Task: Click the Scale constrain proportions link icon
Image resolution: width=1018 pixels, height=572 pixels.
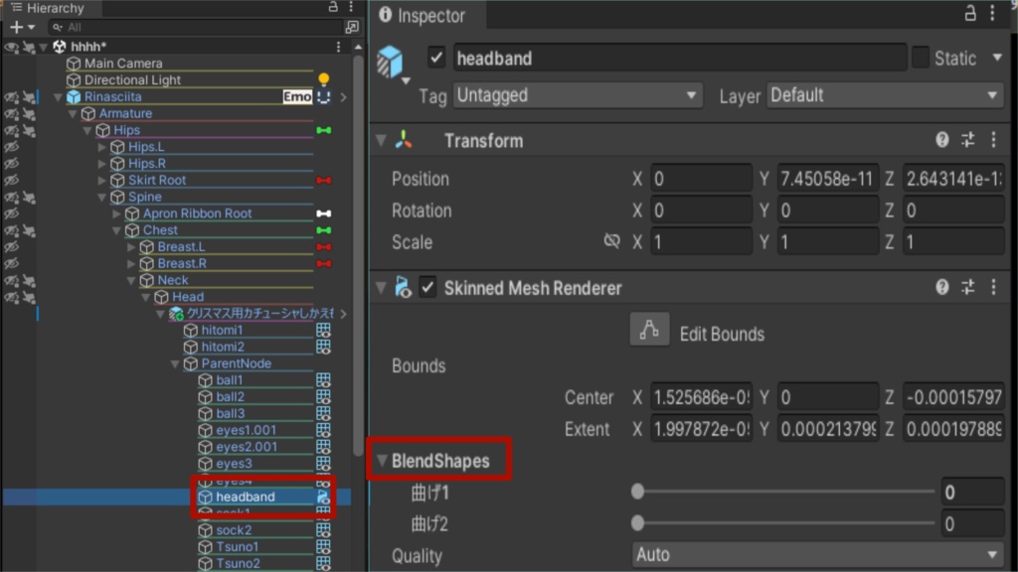Action: [x=611, y=241]
